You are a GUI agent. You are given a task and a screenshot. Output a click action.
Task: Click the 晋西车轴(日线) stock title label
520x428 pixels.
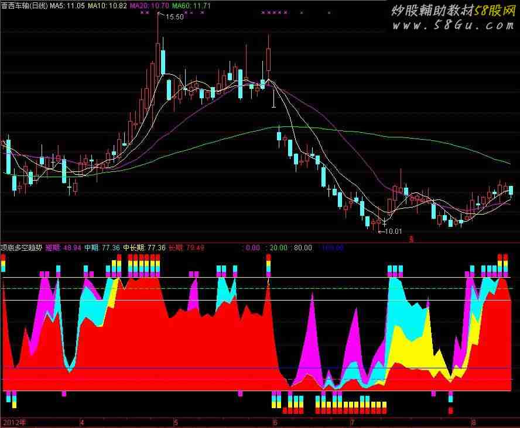[x=25, y=5]
